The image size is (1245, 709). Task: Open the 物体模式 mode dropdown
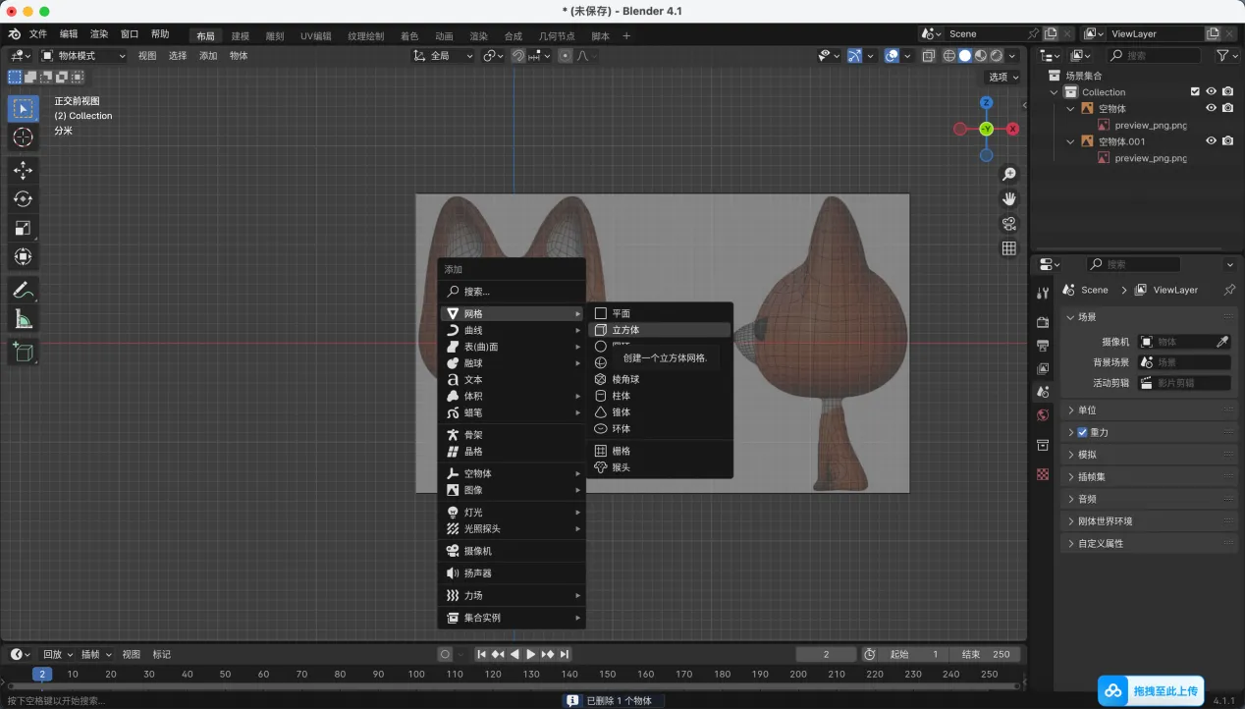click(83, 56)
